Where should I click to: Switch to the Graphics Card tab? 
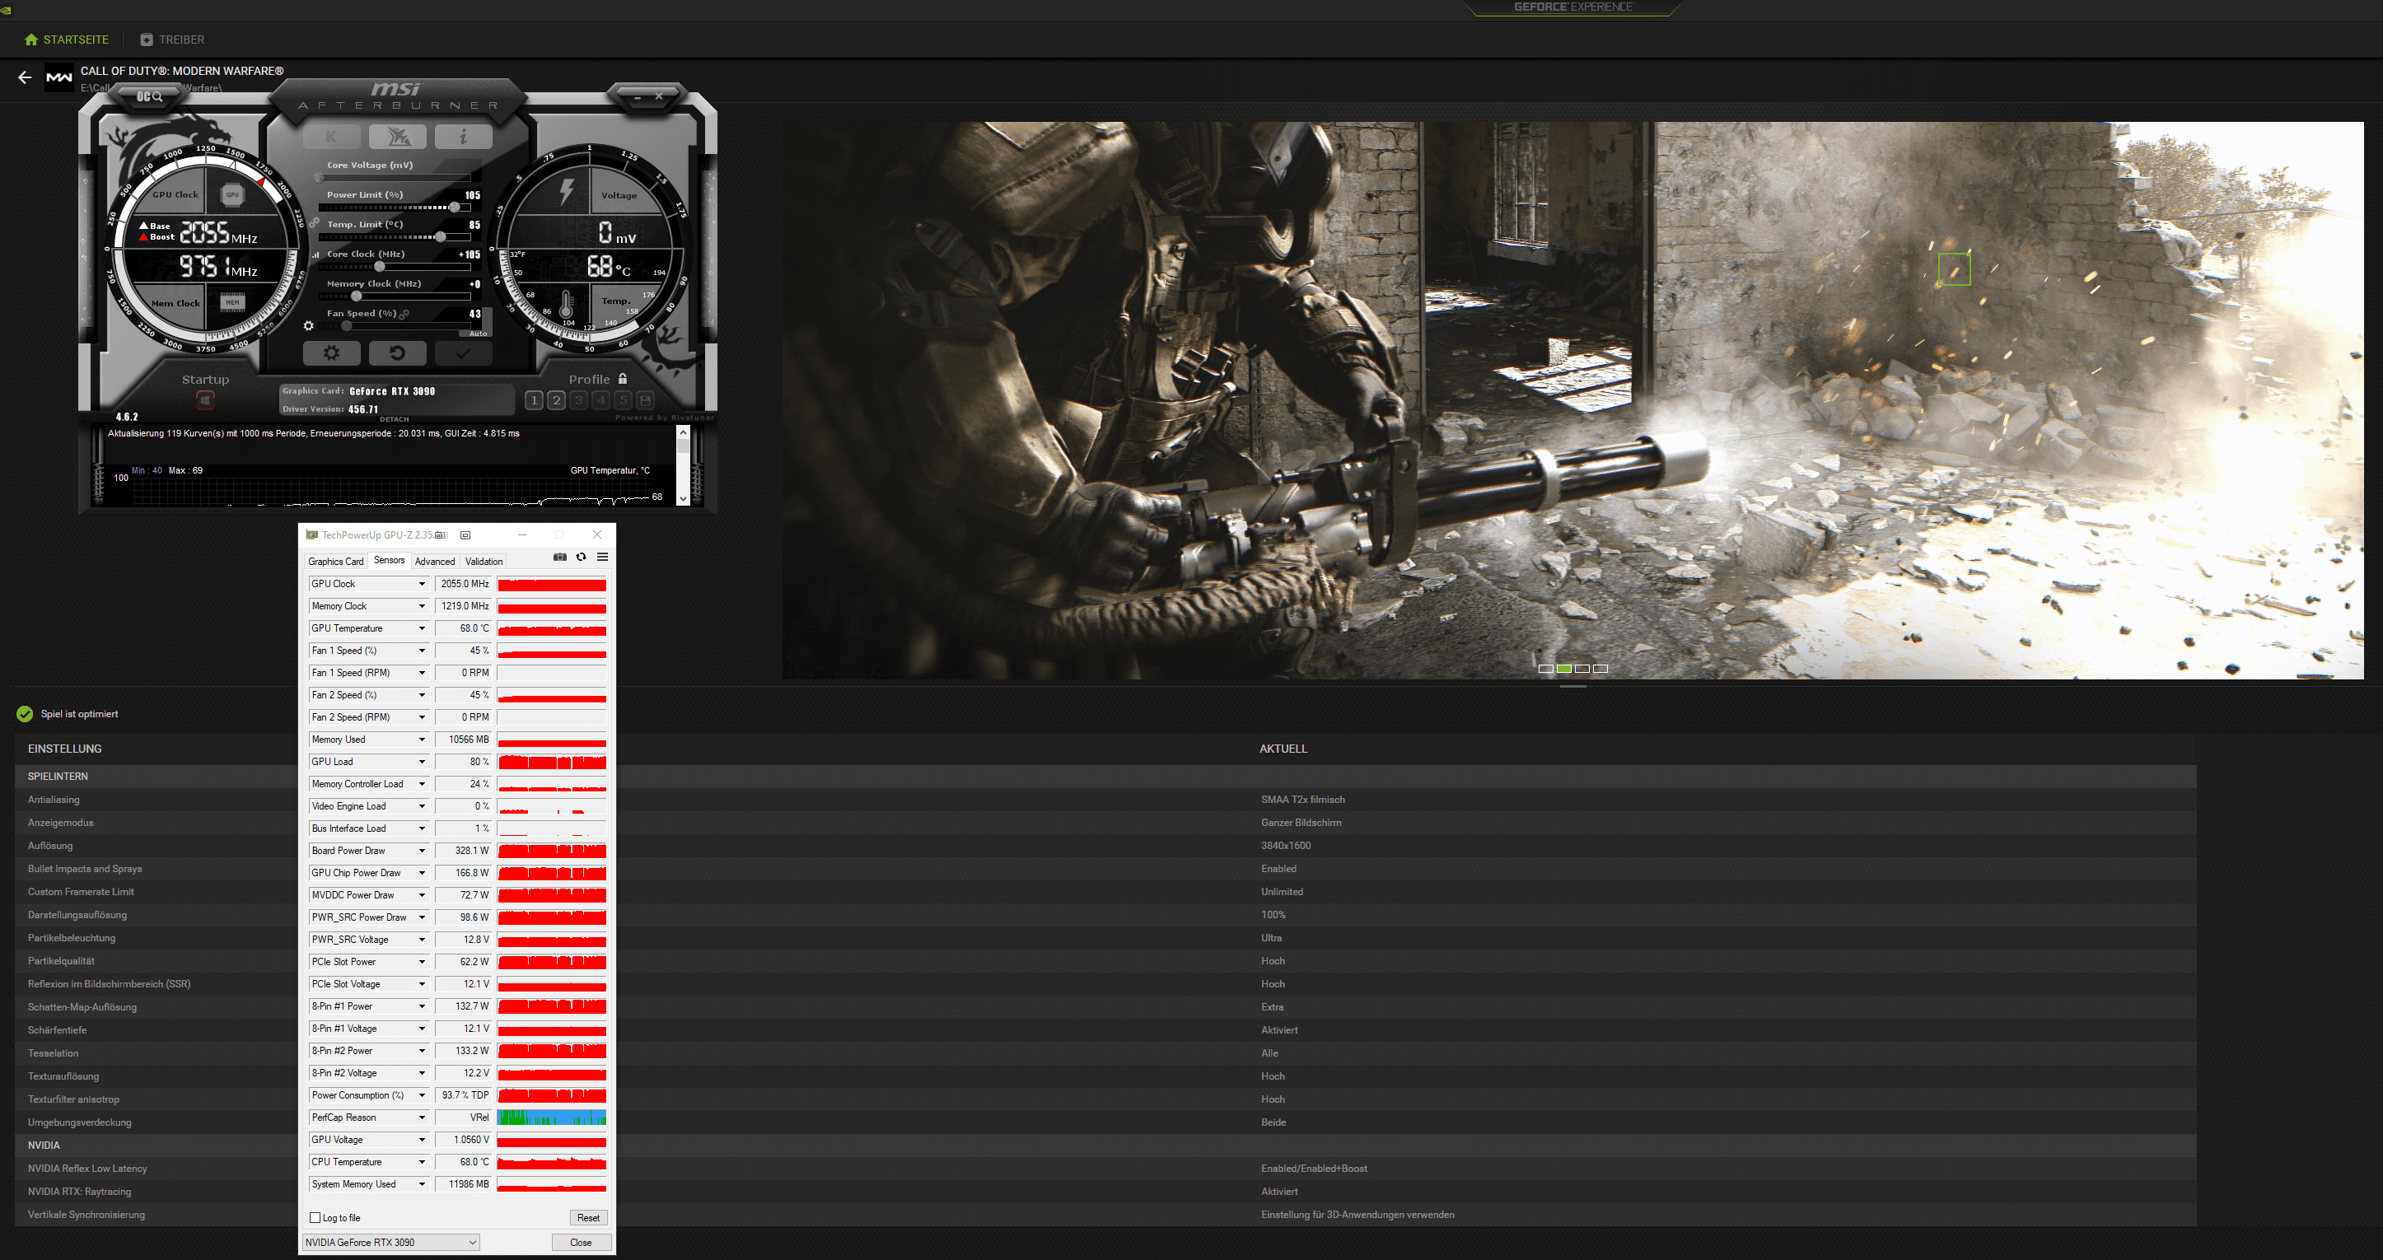(x=336, y=562)
